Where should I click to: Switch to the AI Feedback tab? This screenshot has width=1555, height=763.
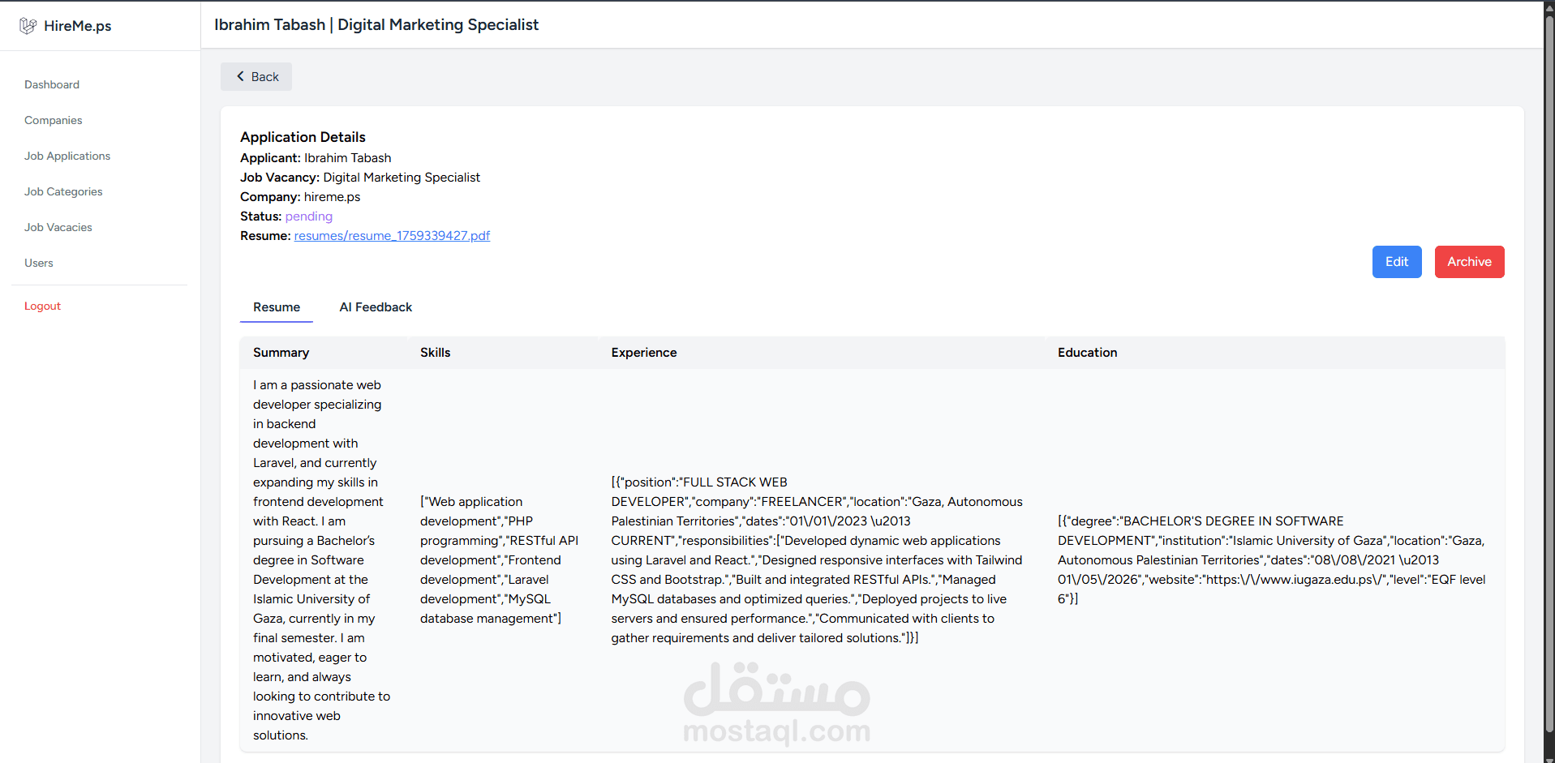point(376,307)
